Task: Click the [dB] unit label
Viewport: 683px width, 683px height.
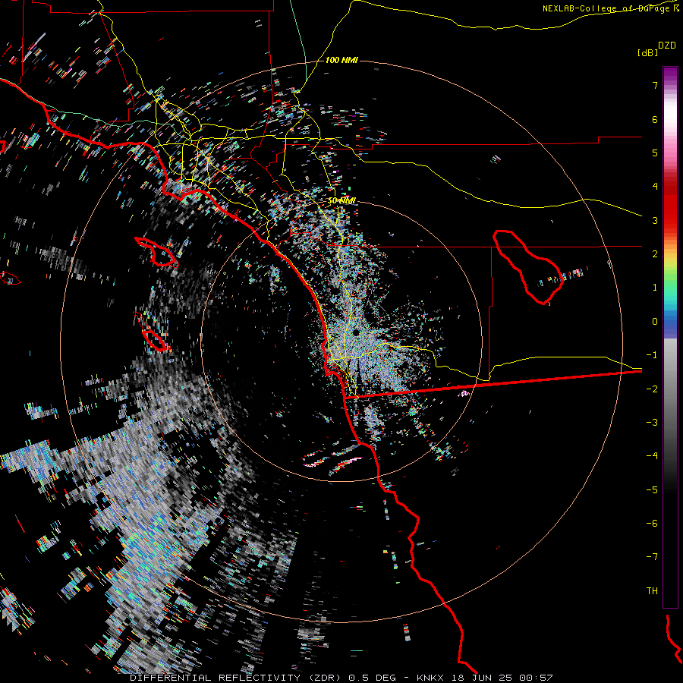Action: [x=648, y=52]
